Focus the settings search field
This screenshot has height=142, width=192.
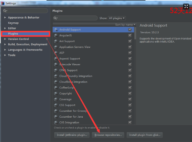(x=25, y=11)
